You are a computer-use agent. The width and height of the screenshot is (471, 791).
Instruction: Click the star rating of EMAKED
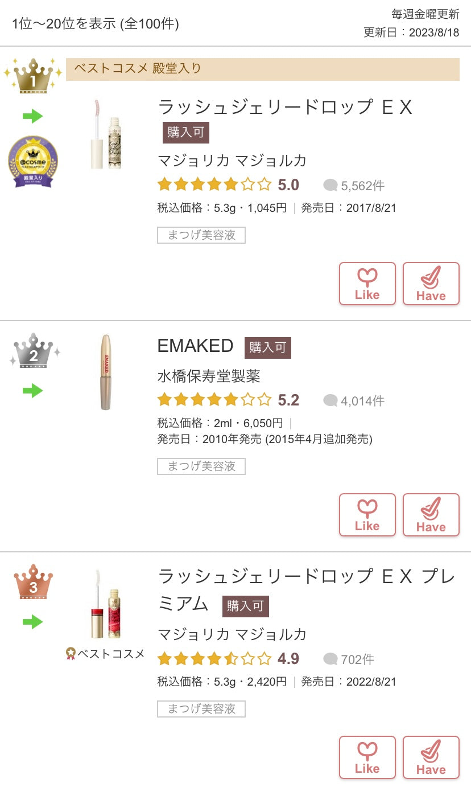pos(214,400)
